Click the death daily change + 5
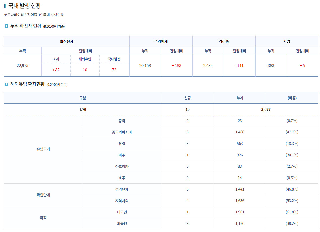Viewport: 320px width, 232px height. pos(303,66)
